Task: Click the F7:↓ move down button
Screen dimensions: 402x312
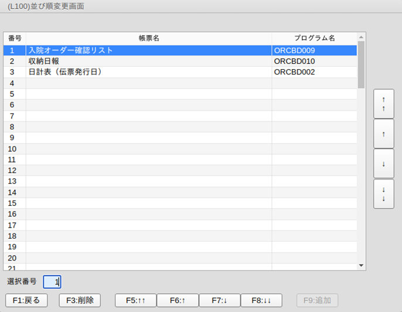Action: (219, 300)
